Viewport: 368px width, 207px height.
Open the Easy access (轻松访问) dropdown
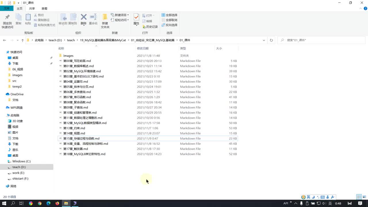(120, 20)
